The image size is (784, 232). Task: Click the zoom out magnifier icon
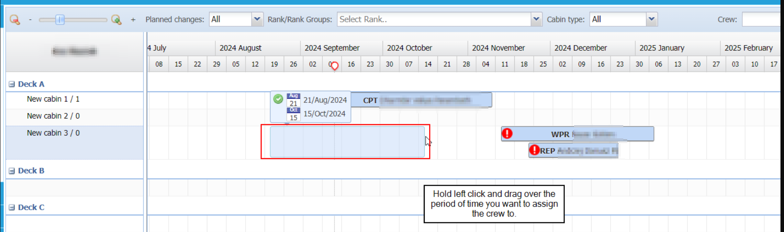[x=15, y=20]
